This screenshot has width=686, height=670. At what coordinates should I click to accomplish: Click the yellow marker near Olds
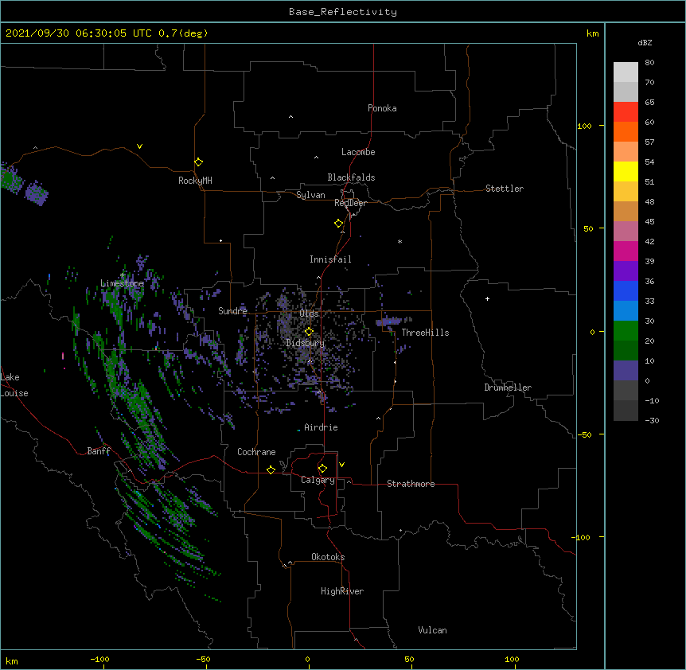309,332
